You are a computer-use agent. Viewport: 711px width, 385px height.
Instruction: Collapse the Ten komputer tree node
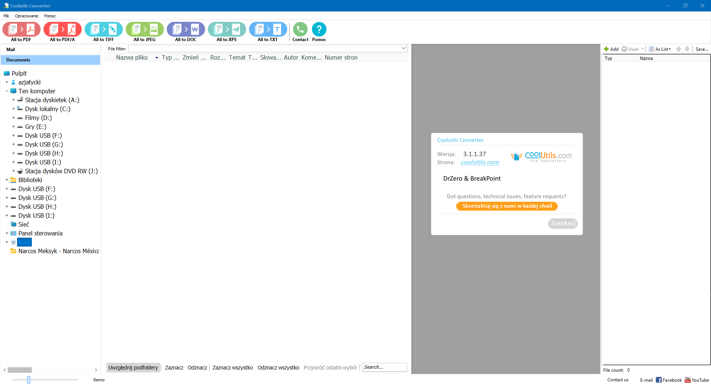(x=7, y=91)
